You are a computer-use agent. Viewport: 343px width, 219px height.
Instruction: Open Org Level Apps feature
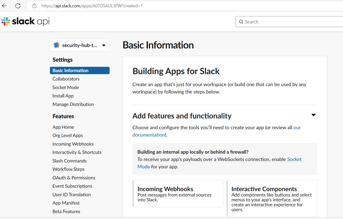coord(68,135)
